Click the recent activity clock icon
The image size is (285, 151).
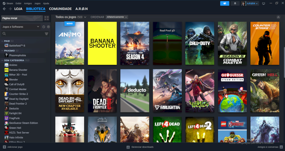click(x=43, y=27)
